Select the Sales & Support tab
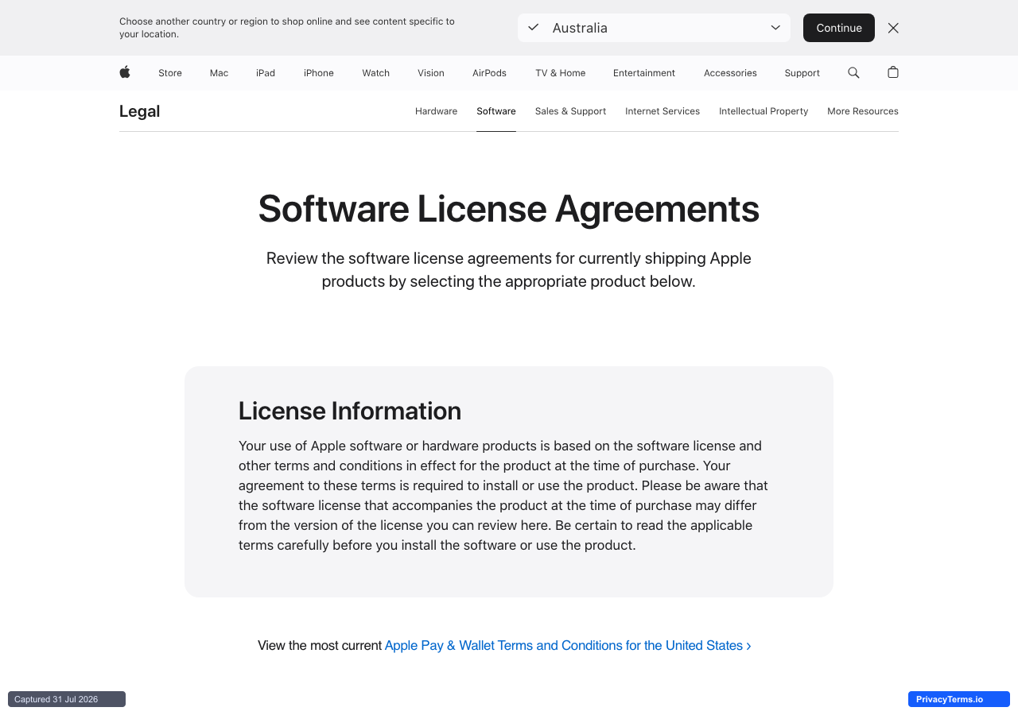 coord(570,111)
